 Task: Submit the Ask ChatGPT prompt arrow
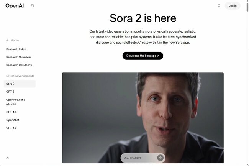[x=160, y=158]
